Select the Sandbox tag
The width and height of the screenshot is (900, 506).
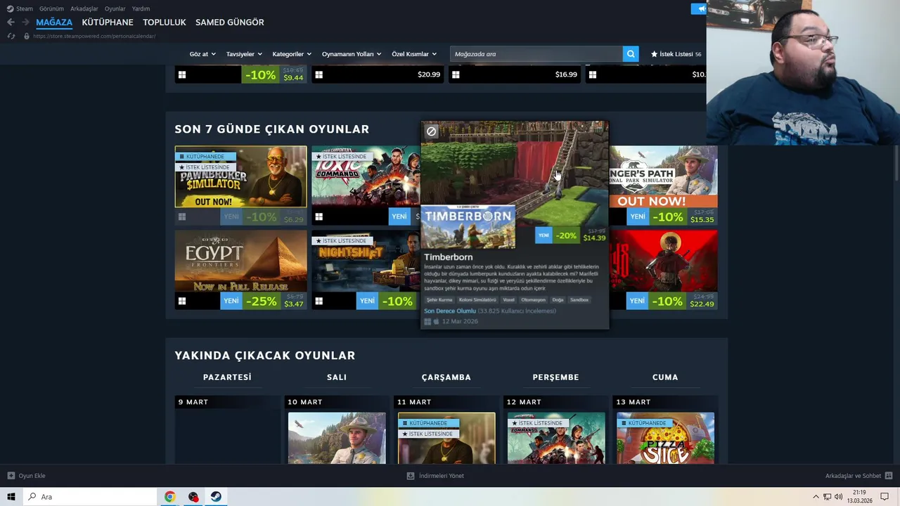click(579, 300)
